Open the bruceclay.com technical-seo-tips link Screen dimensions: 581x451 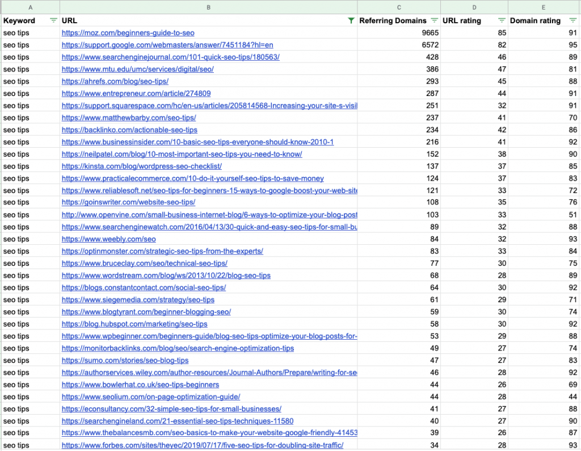(145, 264)
